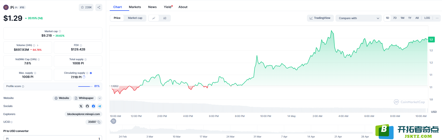The image size is (442, 140).
Task: Switch to the Chart tab
Action: coord(118,7)
